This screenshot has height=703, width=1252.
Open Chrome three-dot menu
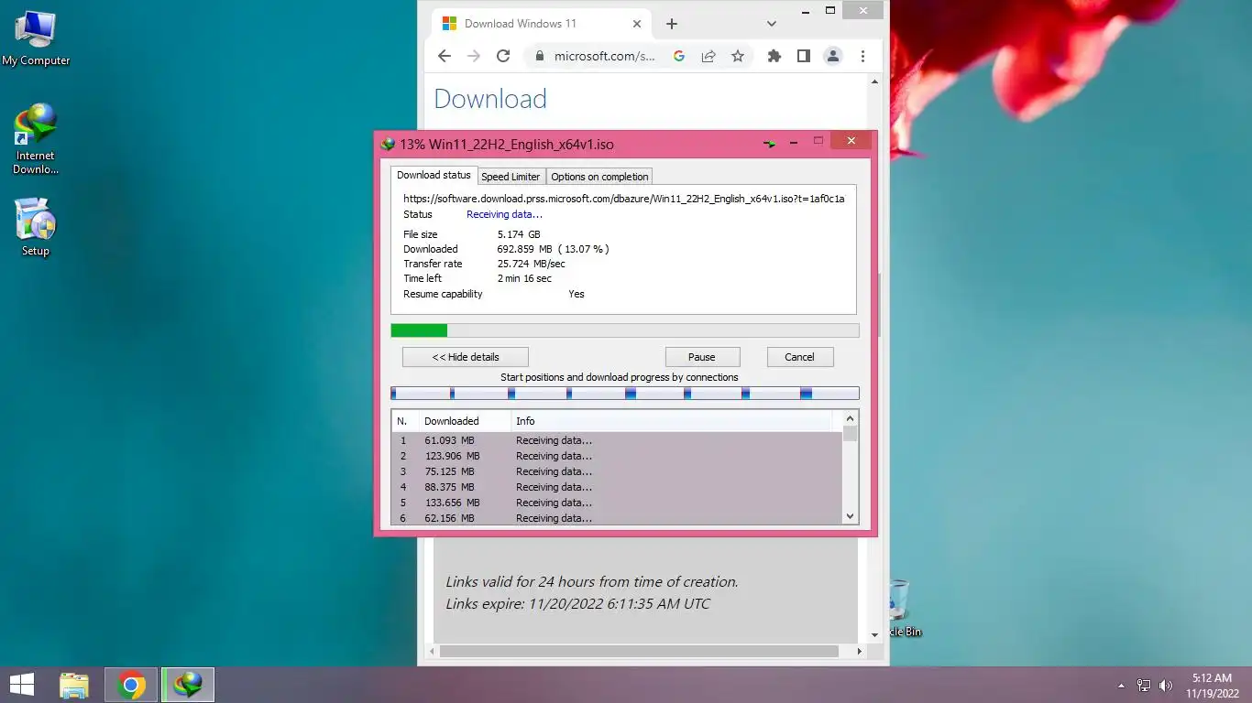pos(862,56)
